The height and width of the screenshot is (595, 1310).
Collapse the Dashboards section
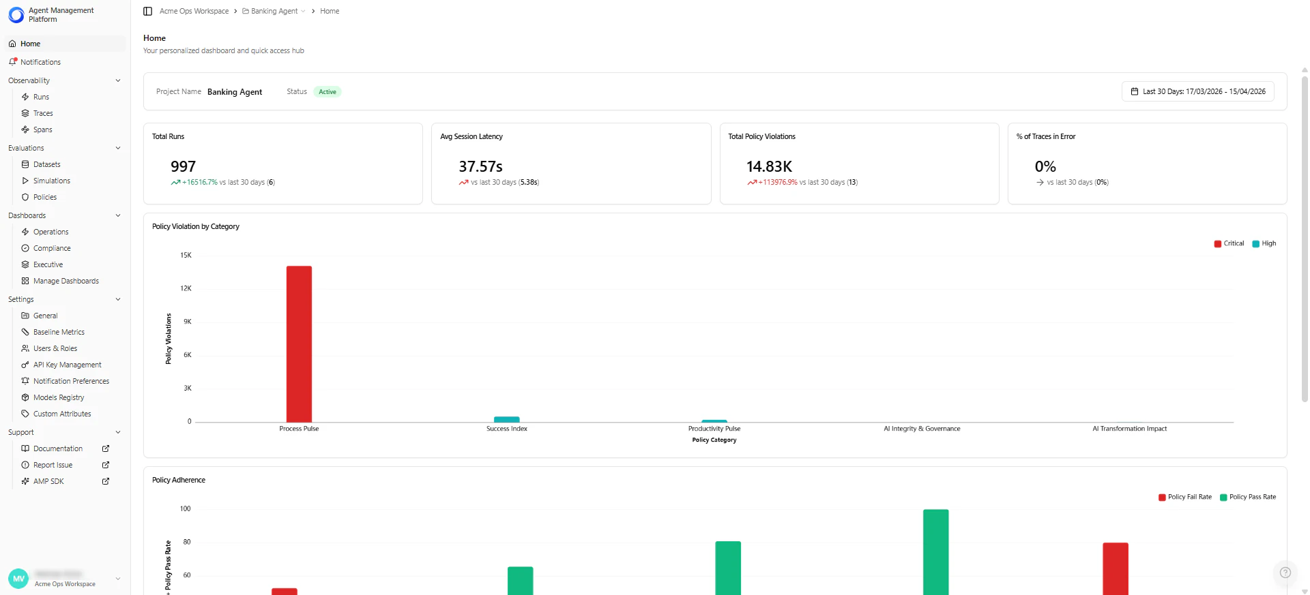[x=118, y=215]
